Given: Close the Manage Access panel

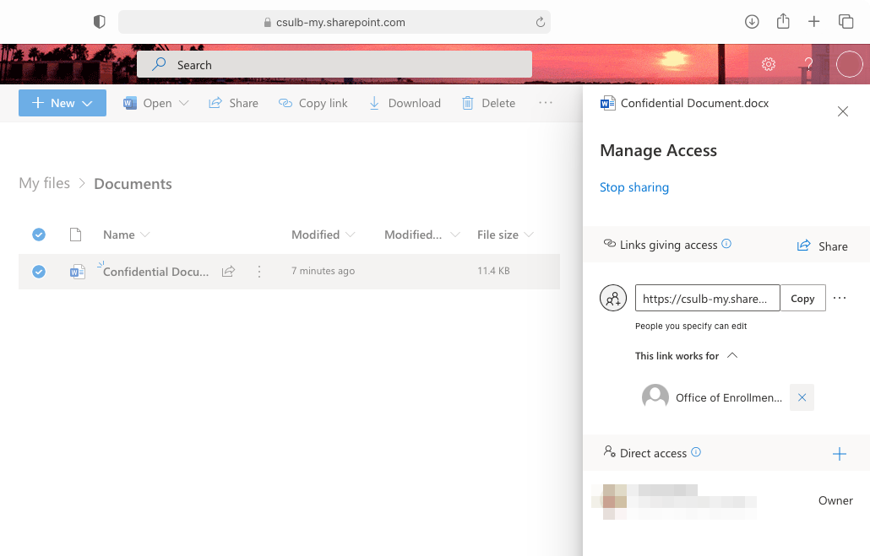Looking at the screenshot, I should (x=842, y=111).
